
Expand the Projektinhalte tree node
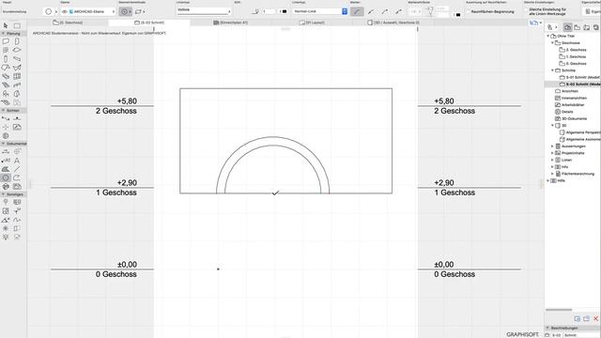552,153
